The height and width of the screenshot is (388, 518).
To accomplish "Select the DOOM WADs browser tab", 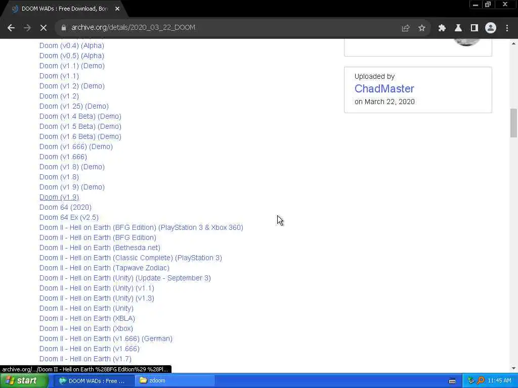I will tap(64, 9).
